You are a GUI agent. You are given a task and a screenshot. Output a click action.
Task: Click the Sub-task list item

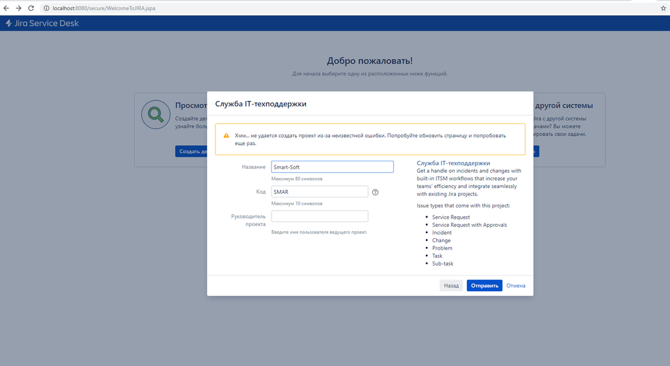click(443, 264)
